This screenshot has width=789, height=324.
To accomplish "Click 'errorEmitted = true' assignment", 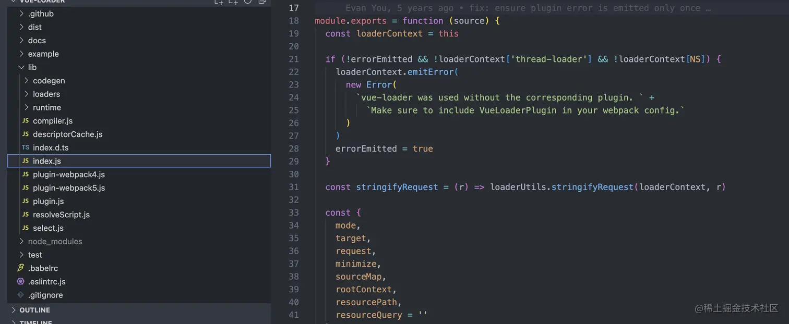I will [x=384, y=148].
